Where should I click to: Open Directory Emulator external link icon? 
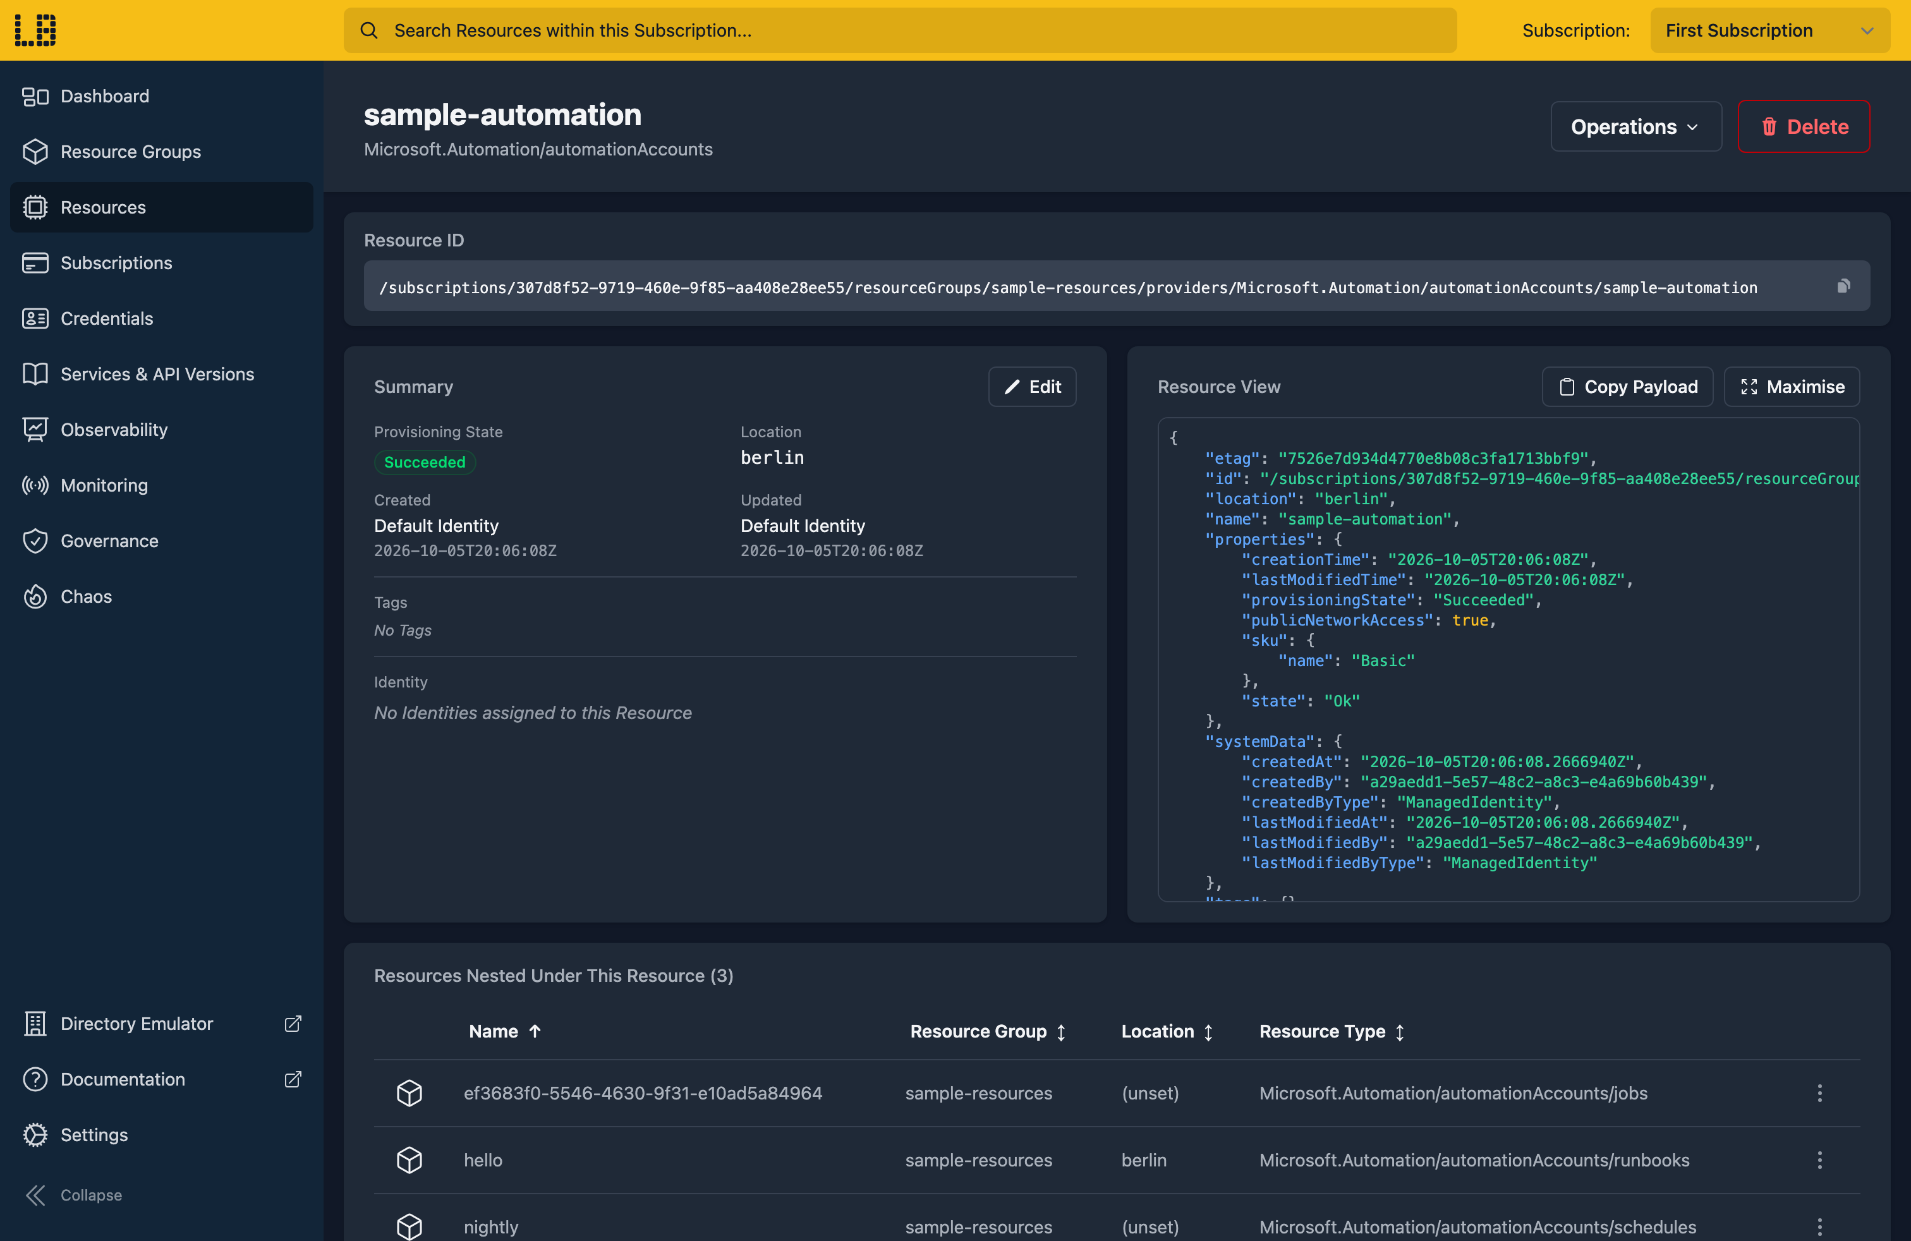click(x=293, y=1024)
